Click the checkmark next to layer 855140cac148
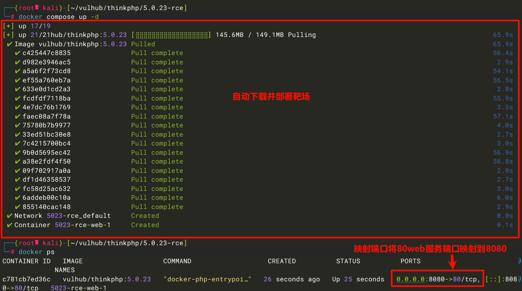 tap(17, 207)
